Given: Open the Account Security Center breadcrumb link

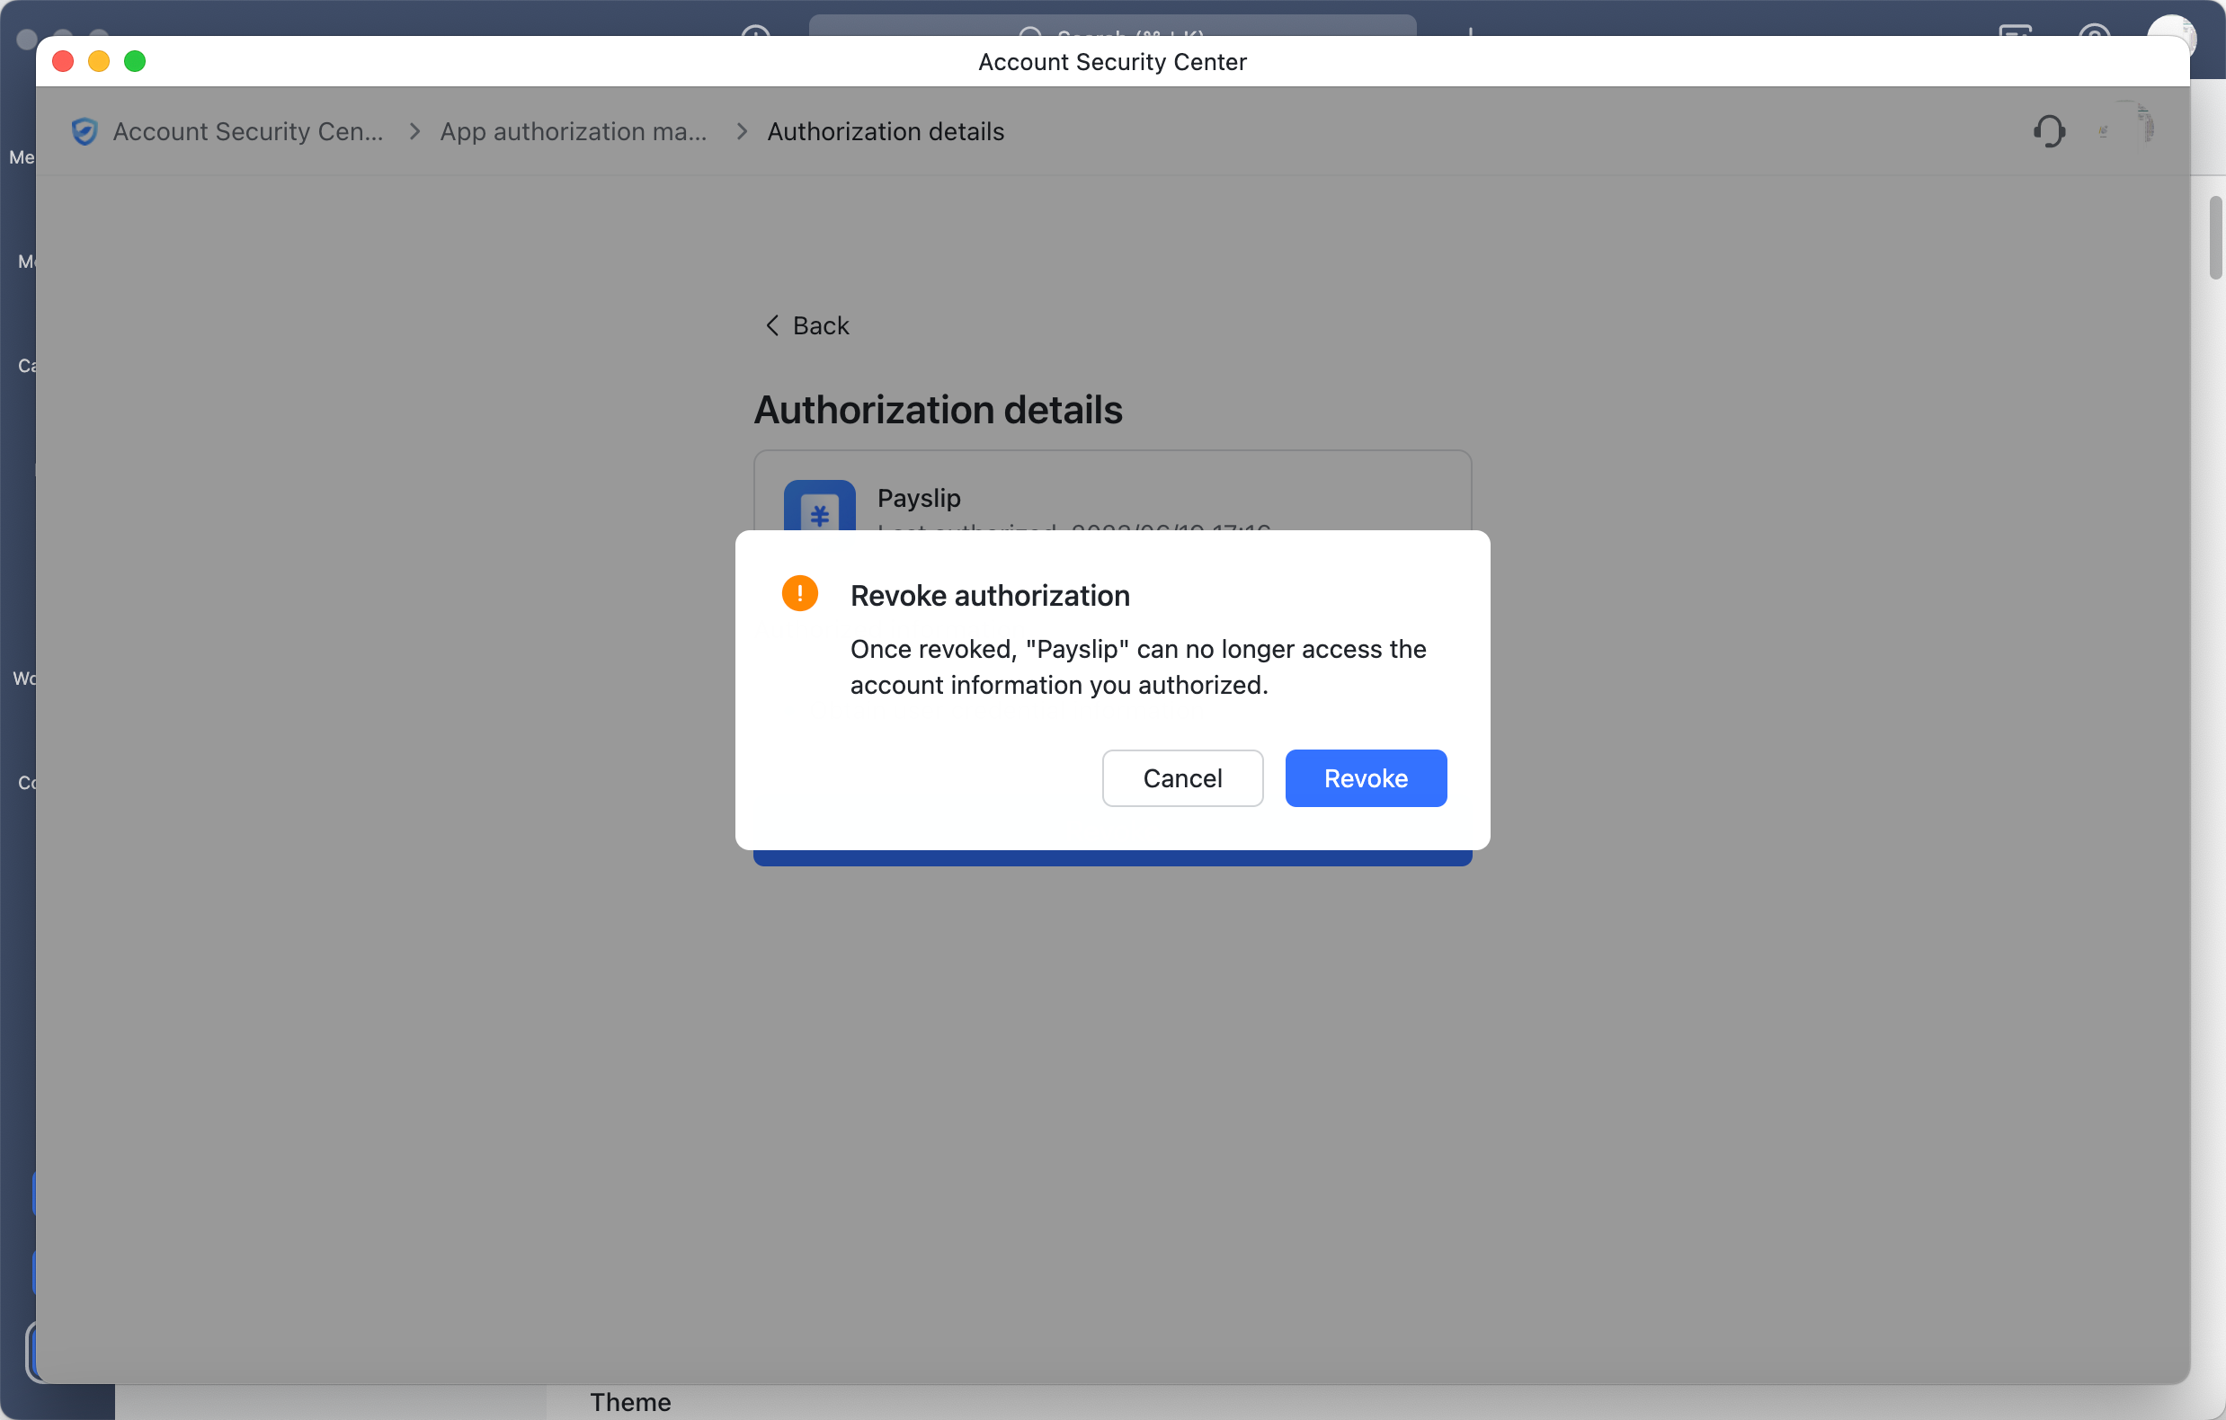Looking at the screenshot, I should click(248, 131).
